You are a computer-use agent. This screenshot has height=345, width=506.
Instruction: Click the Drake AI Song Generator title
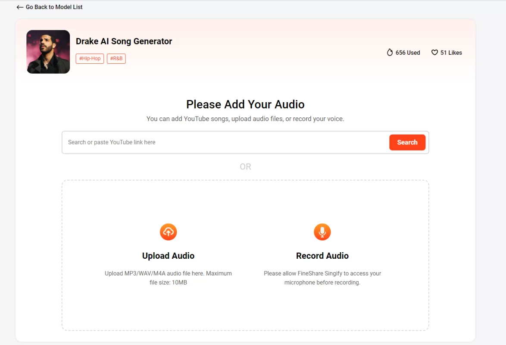tap(124, 41)
